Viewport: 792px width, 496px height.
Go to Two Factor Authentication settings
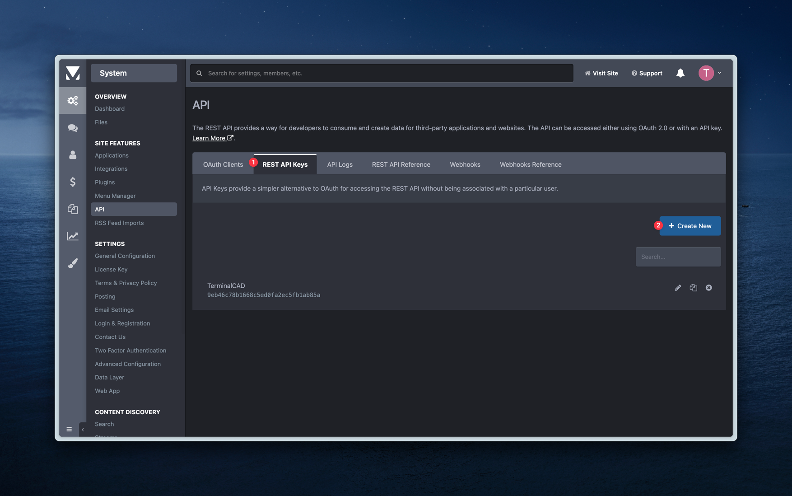coord(130,350)
